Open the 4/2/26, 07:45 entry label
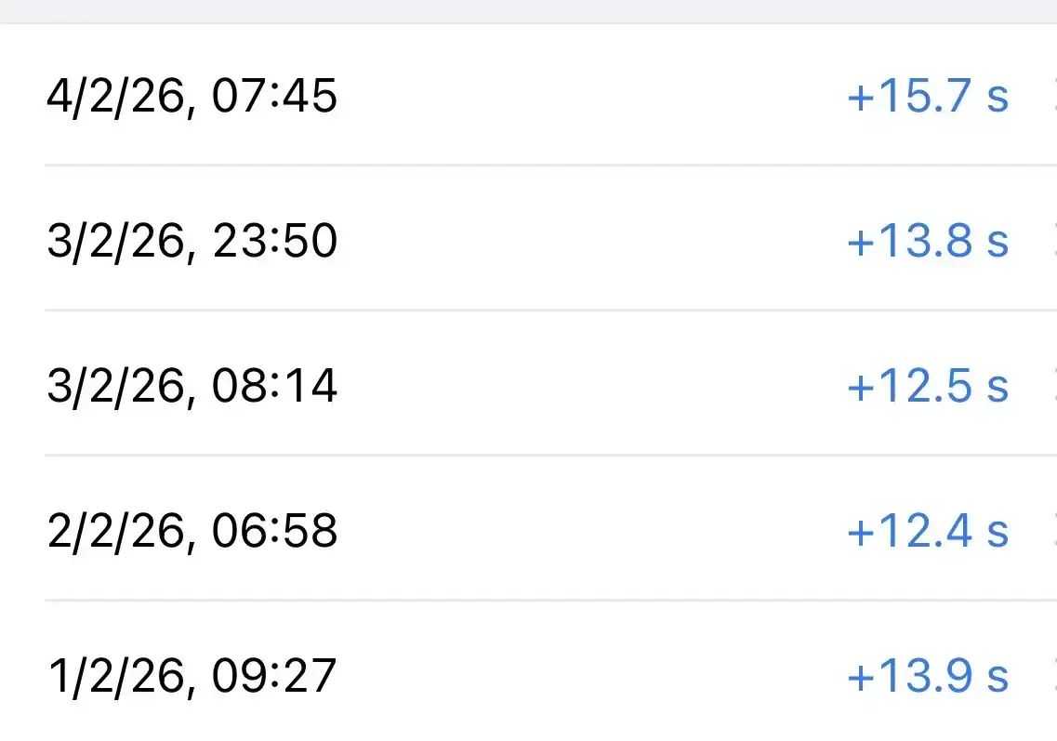Image resolution: width=1057 pixels, height=741 pixels. [x=192, y=97]
